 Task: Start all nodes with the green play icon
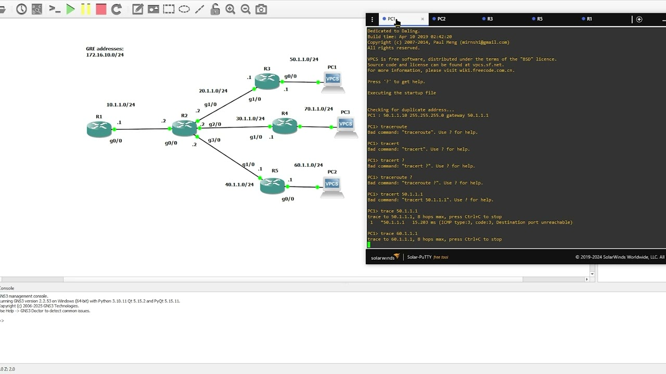70,9
